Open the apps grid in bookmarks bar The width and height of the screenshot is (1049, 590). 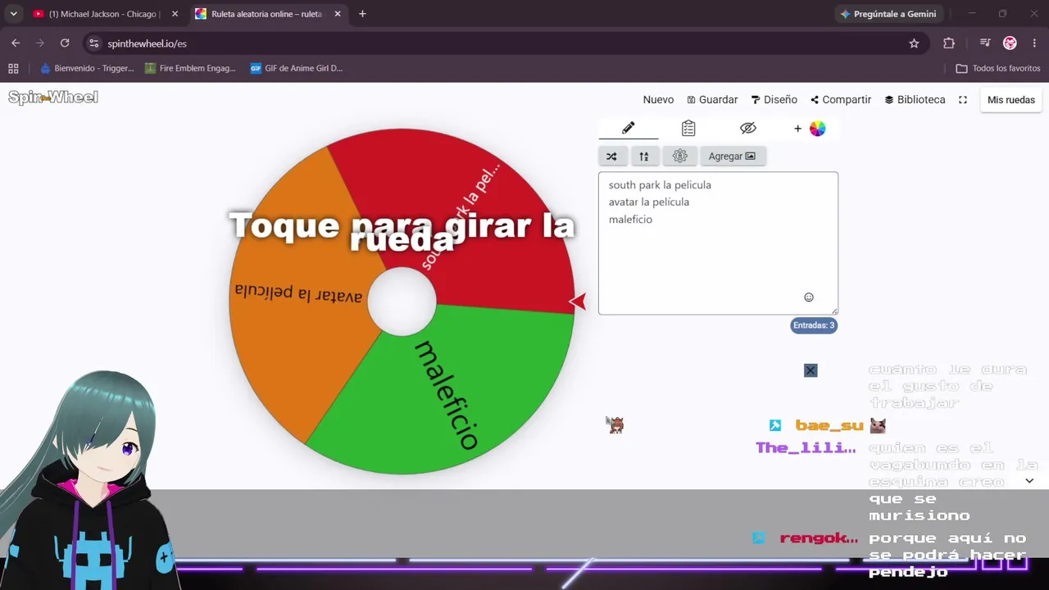(x=13, y=69)
